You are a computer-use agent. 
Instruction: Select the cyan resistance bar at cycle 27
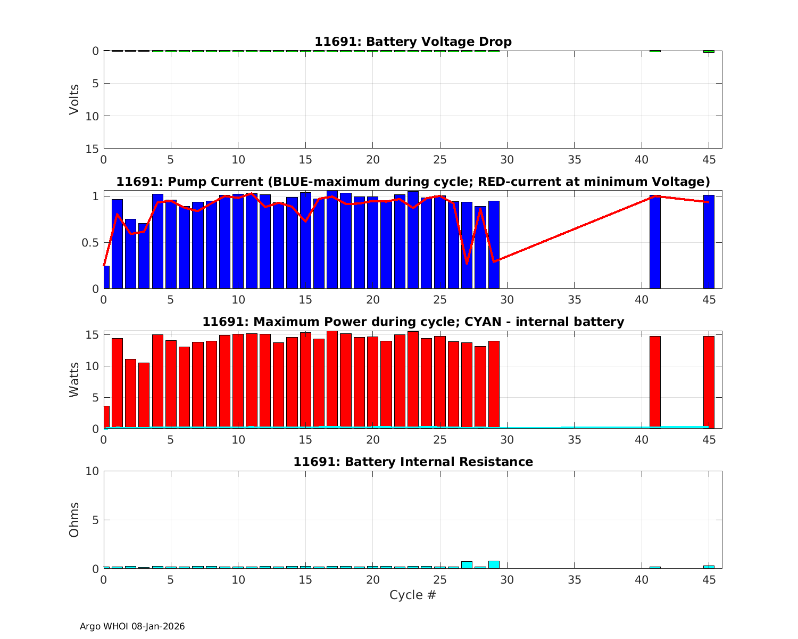pyautogui.click(x=467, y=565)
